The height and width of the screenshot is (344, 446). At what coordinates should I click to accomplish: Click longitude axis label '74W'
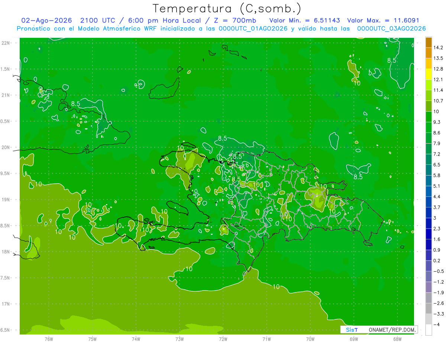[x=136, y=339]
